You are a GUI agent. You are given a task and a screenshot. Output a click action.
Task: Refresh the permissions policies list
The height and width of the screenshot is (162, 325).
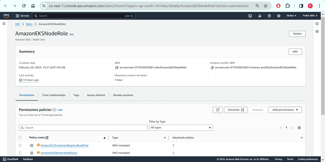(218, 110)
